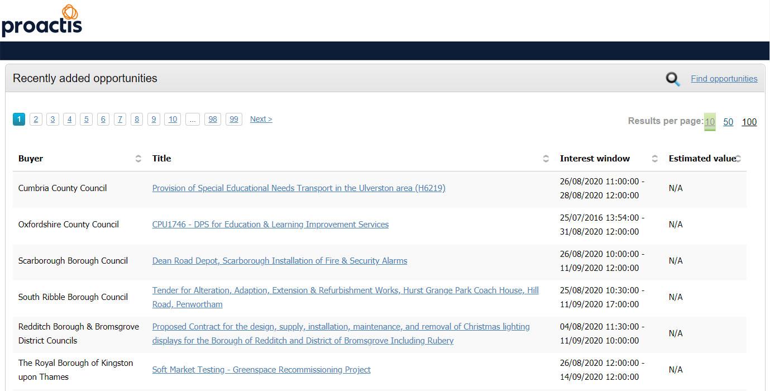This screenshot has height=391, width=770.
Task: Show 100 results per page
Action: point(749,122)
